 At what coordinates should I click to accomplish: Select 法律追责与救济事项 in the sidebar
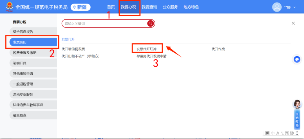(x=33, y=105)
